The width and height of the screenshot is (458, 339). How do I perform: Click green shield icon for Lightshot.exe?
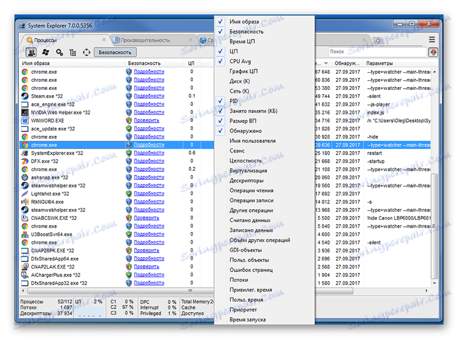(x=129, y=194)
